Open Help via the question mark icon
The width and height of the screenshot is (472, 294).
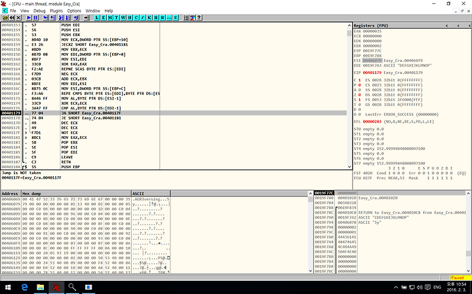tap(199, 18)
